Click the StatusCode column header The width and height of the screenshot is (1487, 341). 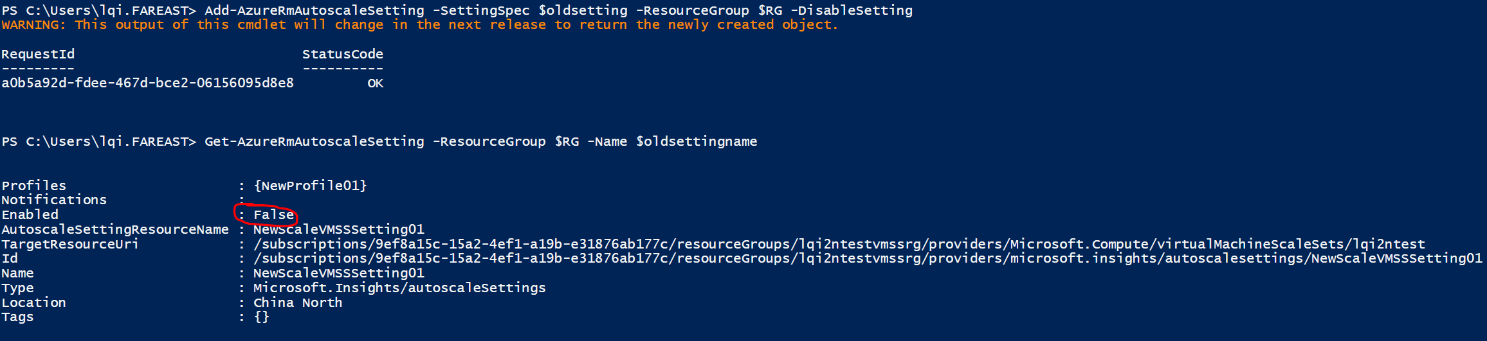point(342,55)
